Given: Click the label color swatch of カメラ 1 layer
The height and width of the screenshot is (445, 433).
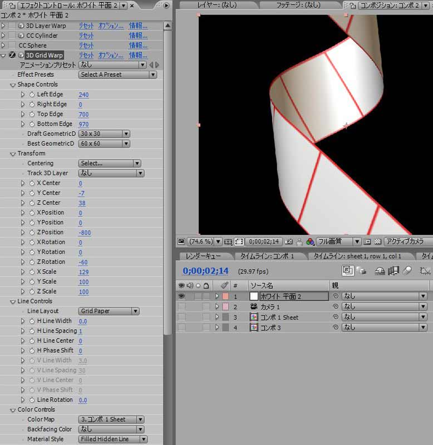Looking at the screenshot, I should point(225,306).
